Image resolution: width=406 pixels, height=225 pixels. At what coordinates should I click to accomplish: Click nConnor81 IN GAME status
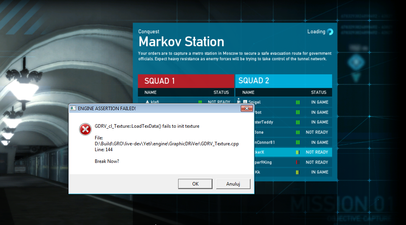click(320, 142)
